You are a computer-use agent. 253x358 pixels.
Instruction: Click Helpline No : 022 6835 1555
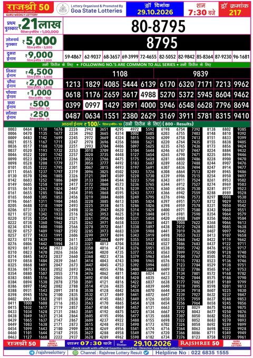coord(192,353)
